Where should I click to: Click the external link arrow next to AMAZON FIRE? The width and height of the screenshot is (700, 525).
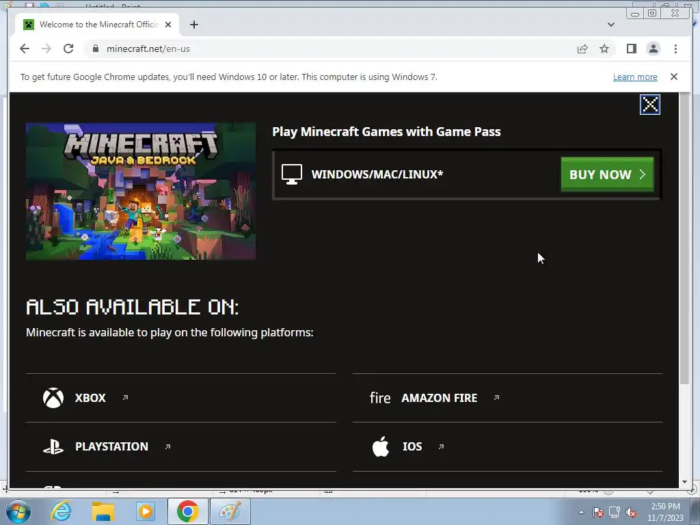click(496, 397)
